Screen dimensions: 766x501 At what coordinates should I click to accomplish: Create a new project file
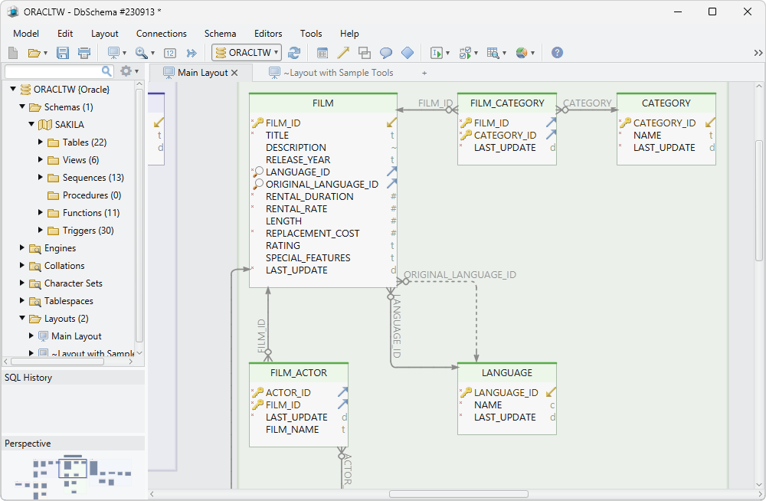[11, 53]
